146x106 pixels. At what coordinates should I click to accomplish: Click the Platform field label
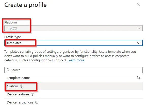pyautogui.click(x=10, y=22)
